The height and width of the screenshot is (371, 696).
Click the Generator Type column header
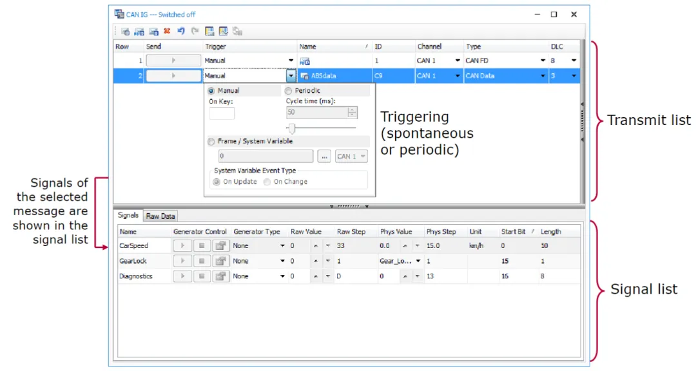point(259,232)
